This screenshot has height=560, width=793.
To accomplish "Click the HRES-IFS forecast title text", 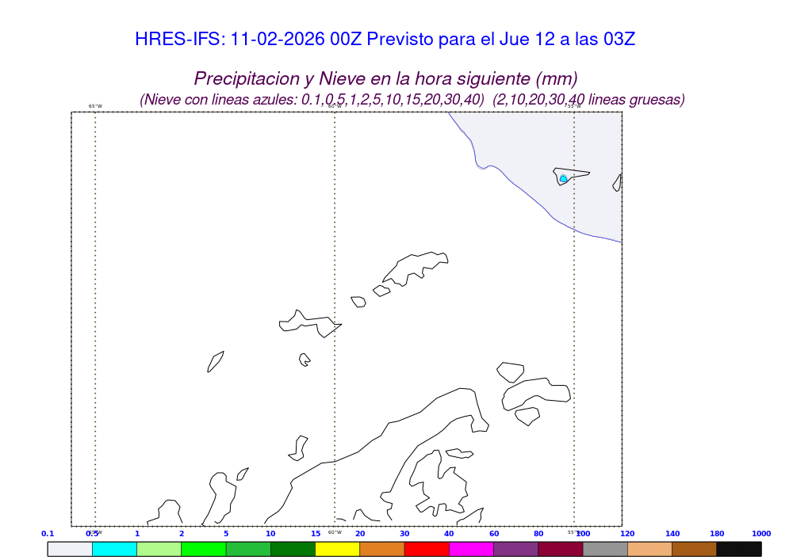I will click(x=385, y=39).
